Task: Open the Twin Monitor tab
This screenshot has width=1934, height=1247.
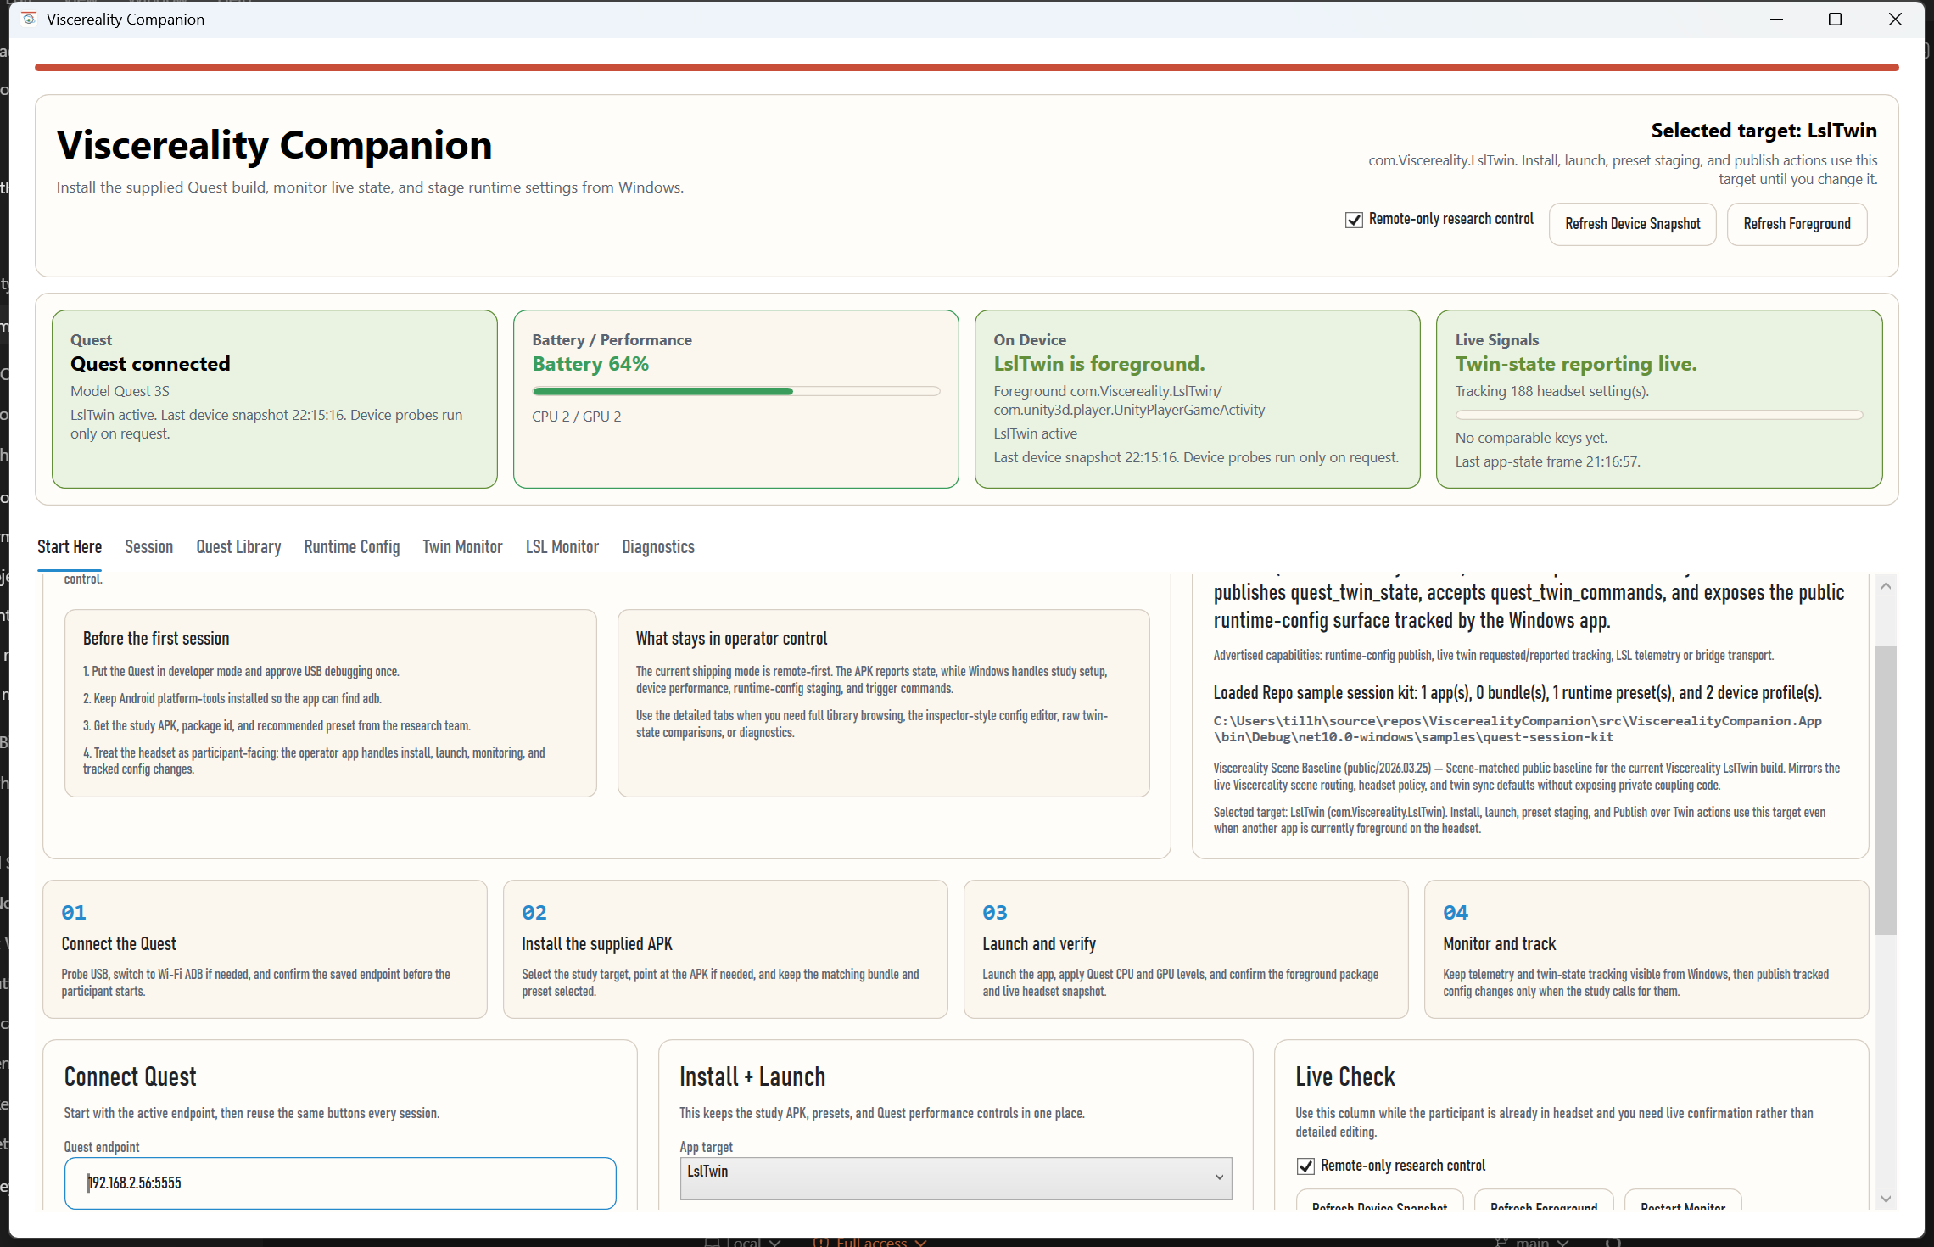Action: coord(462,547)
